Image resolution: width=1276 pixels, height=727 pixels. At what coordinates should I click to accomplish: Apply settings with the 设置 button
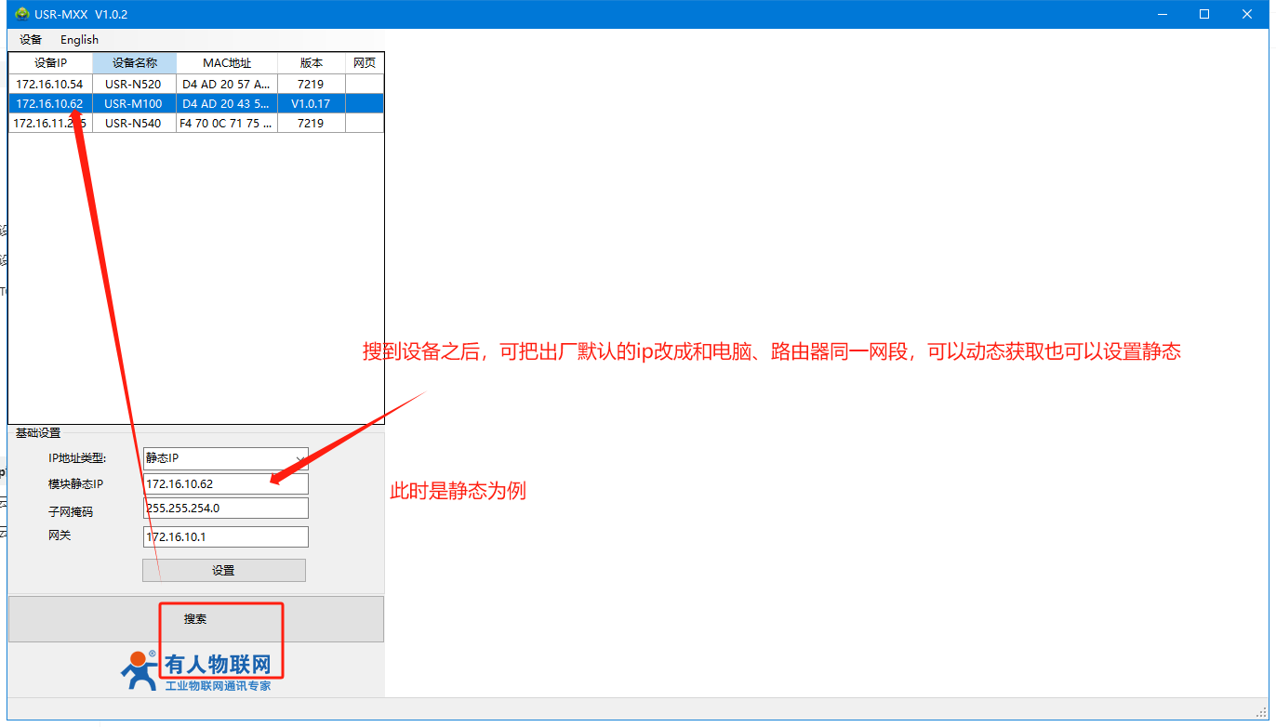[223, 571]
